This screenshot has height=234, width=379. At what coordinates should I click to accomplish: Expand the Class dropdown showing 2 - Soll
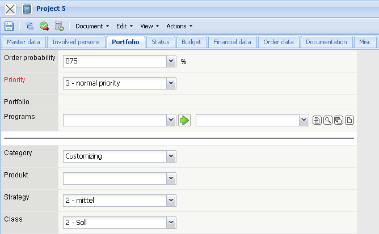171,223
